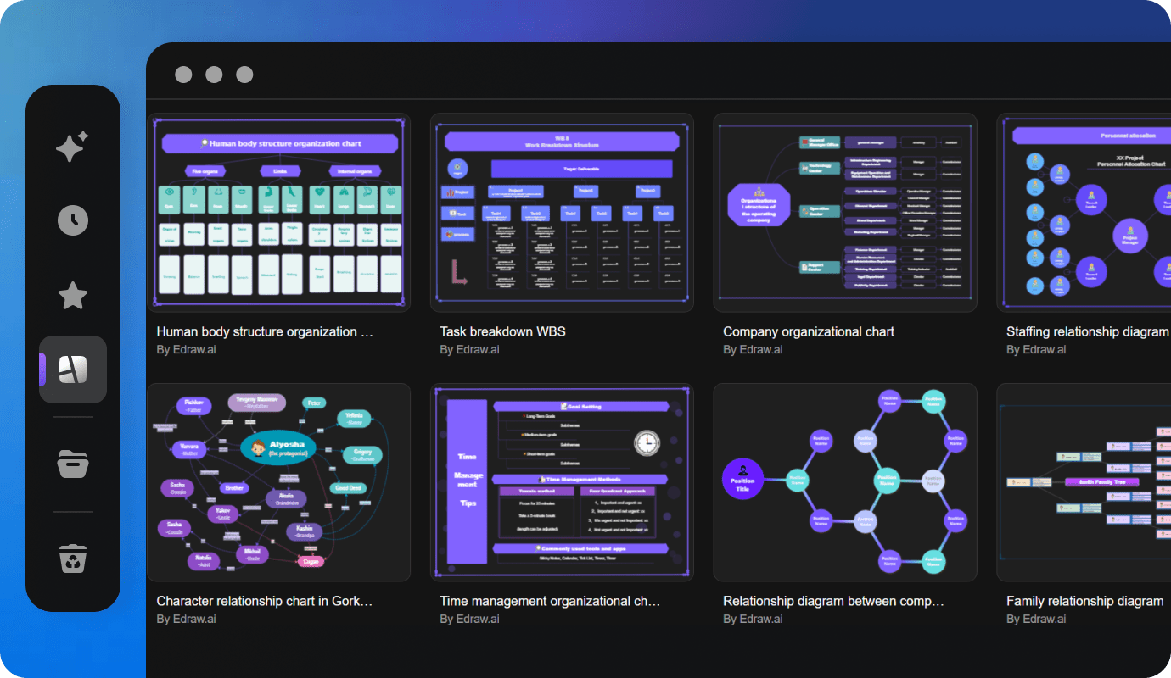
Task: Click 'By Edraw.ai' under Relationship diagram between companies
Action: click(753, 620)
